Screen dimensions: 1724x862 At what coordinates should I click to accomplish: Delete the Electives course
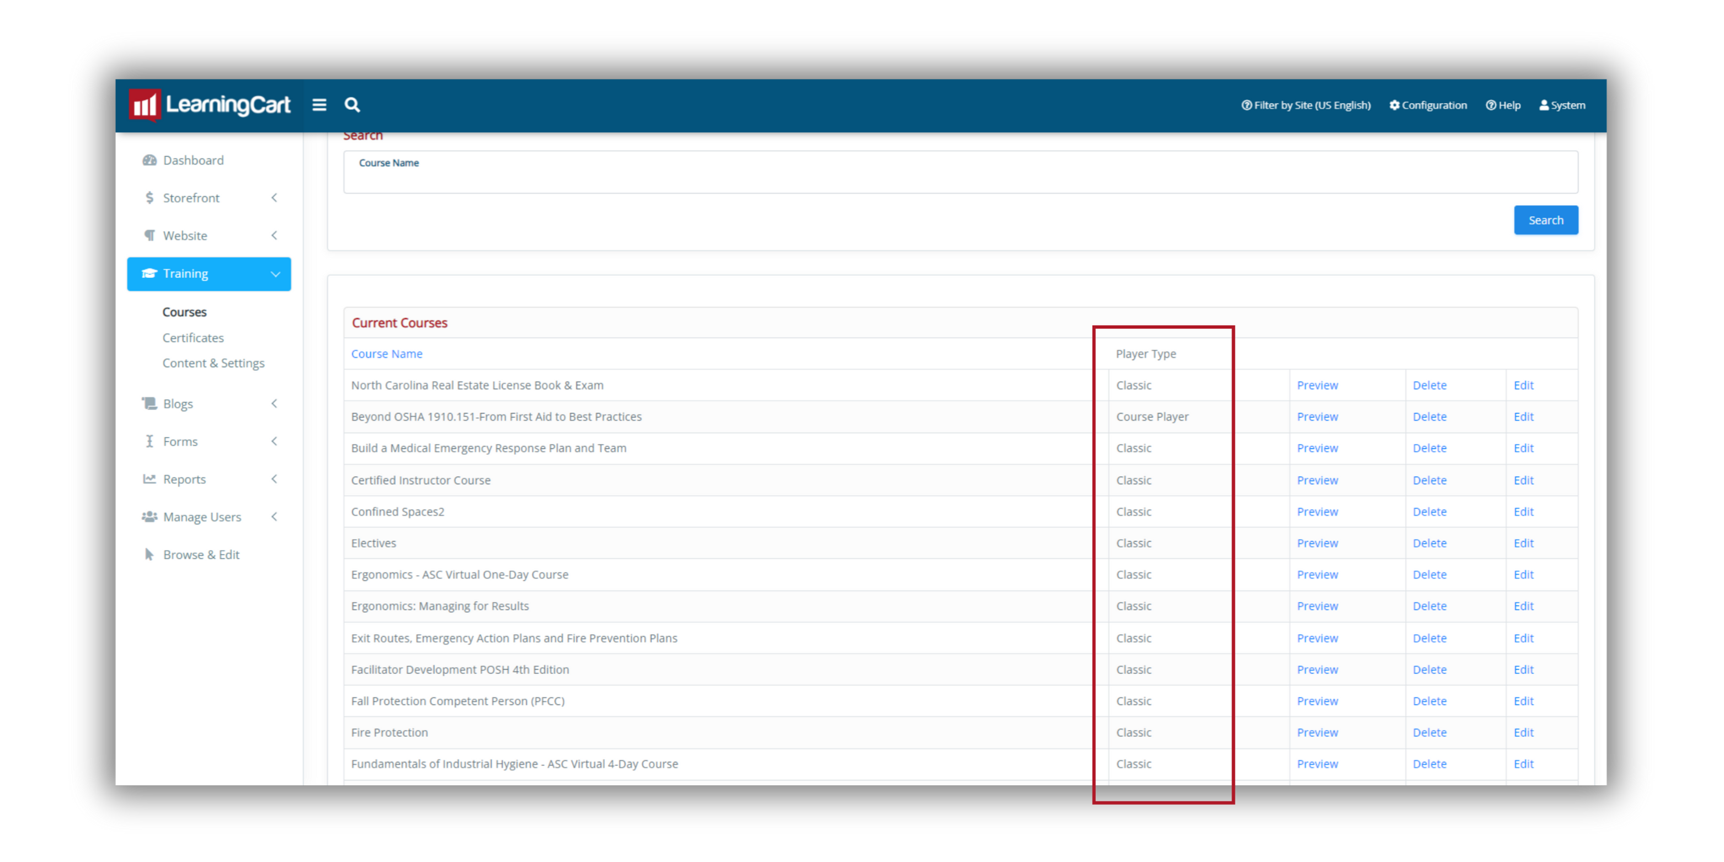1429,544
